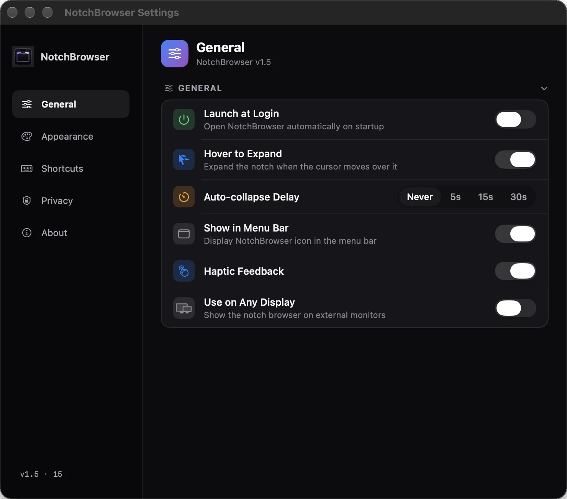Toggle the Haptic Feedback switch
567x499 pixels.
(515, 271)
